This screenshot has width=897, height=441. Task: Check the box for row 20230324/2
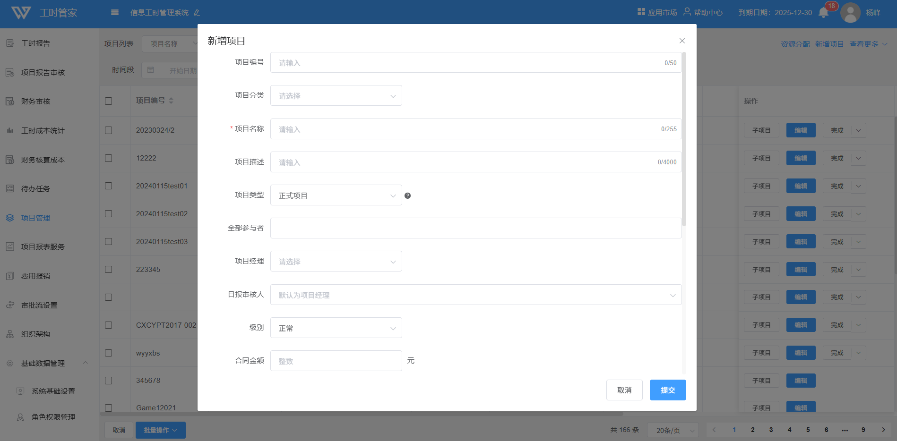click(x=109, y=130)
